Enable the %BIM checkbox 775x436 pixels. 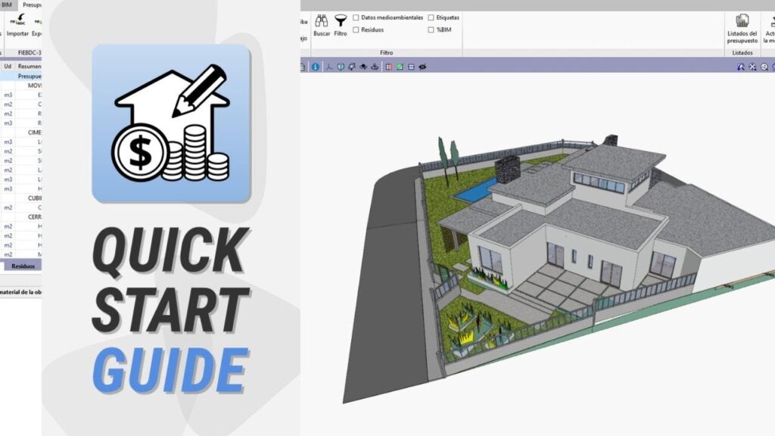pos(431,30)
